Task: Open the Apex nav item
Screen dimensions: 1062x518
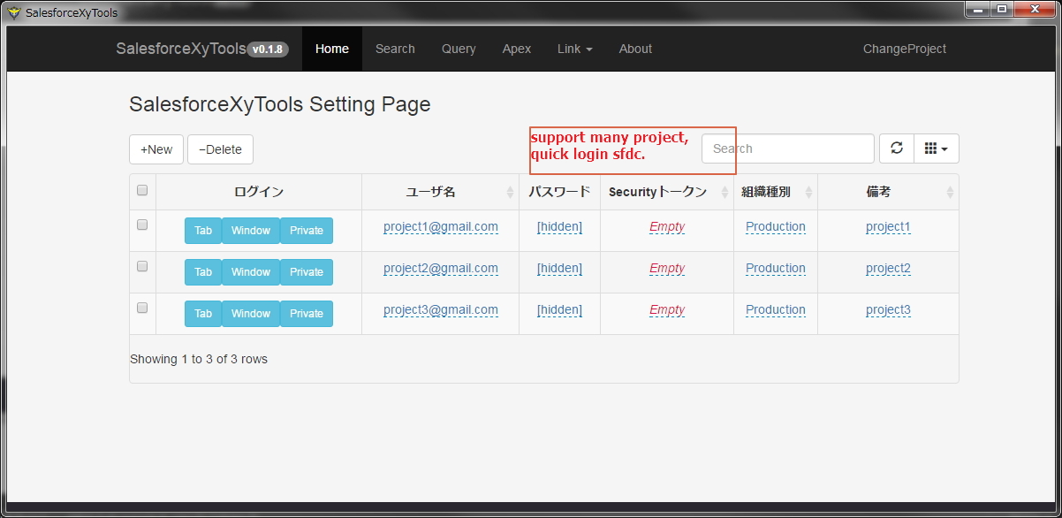Action: (x=517, y=49)
